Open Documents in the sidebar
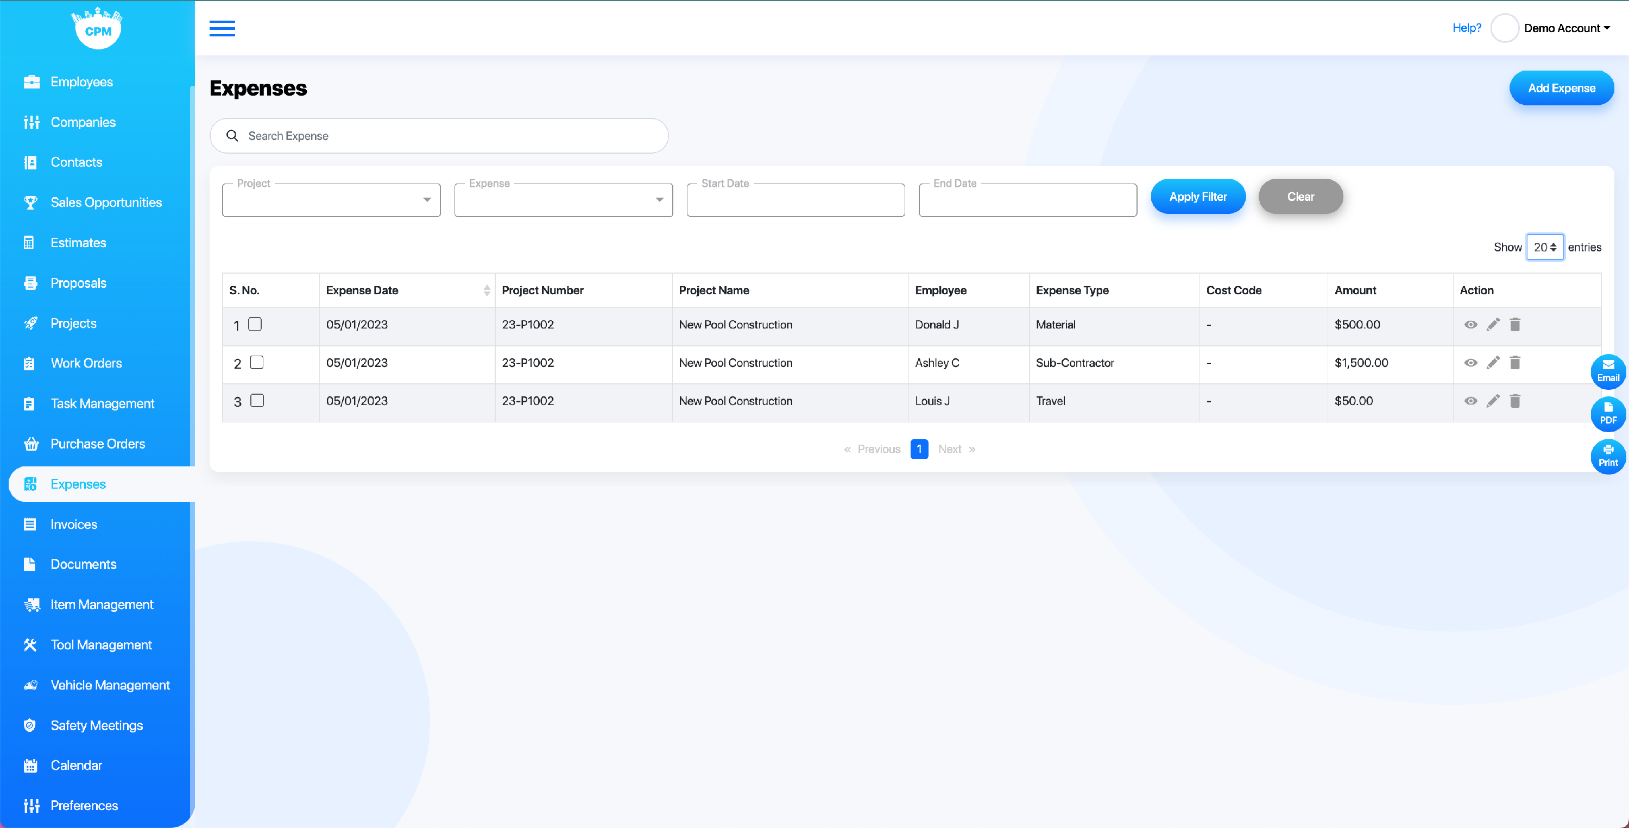 83,564
